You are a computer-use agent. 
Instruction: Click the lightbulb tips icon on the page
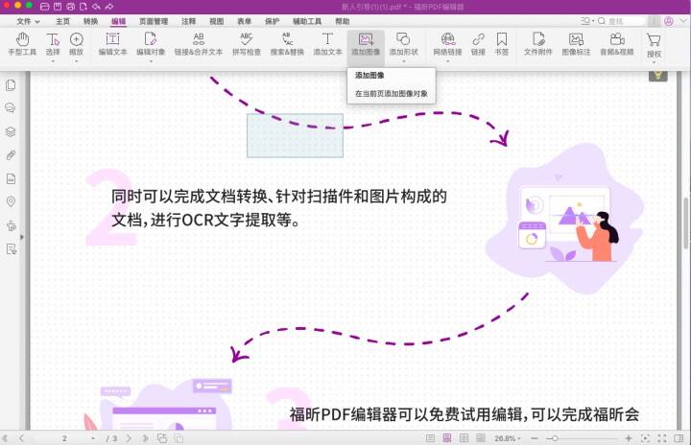coord(658,76)
